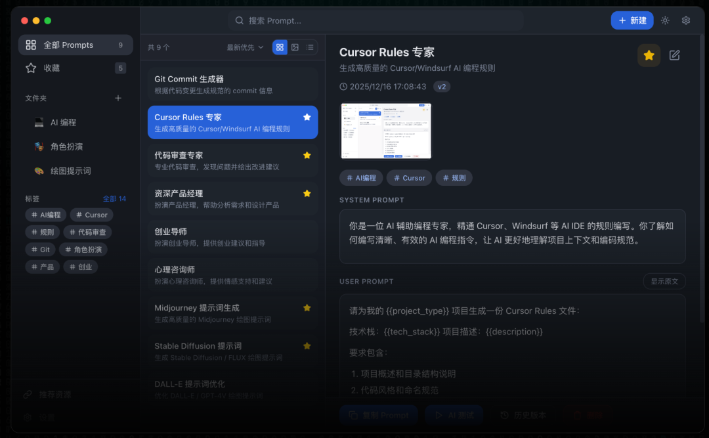Click the detail pane vertical scrollbar
The height and width of the screenshot is (438, 709).
702,179
